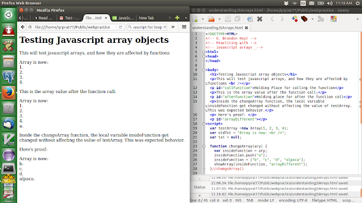
Task: Open Ubuntu Dash home icon
Action: tap(8, 15)
